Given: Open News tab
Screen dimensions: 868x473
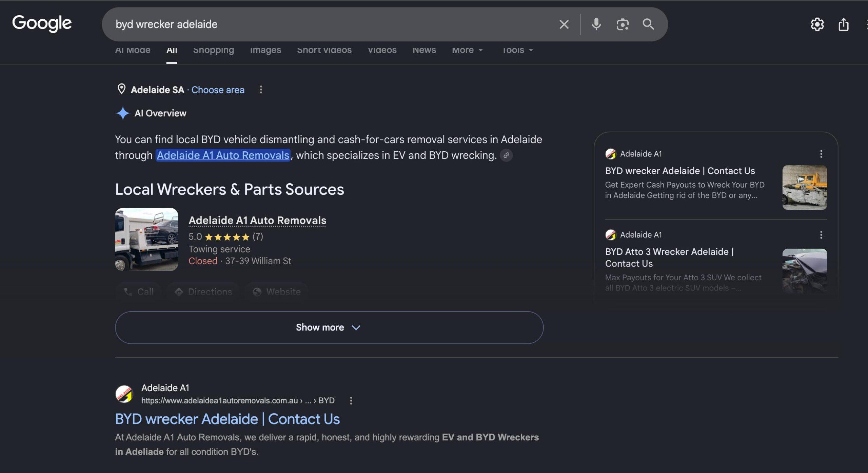Looking at the screenshot, I should click(424, 50).
